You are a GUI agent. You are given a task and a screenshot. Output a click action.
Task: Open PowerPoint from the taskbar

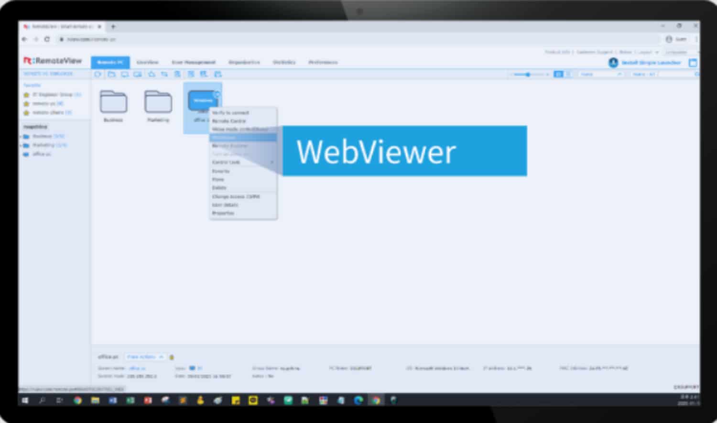pos(148,401)
